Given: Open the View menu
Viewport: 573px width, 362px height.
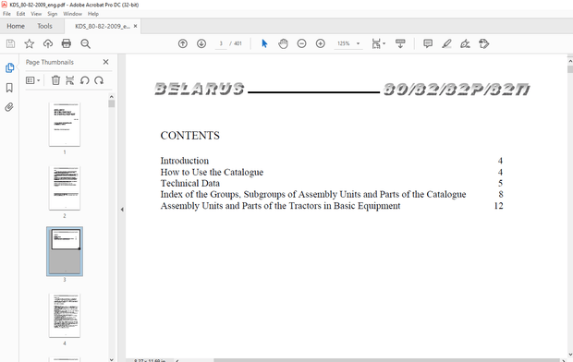Looking at the screenshot, I should tap(36, 14).
